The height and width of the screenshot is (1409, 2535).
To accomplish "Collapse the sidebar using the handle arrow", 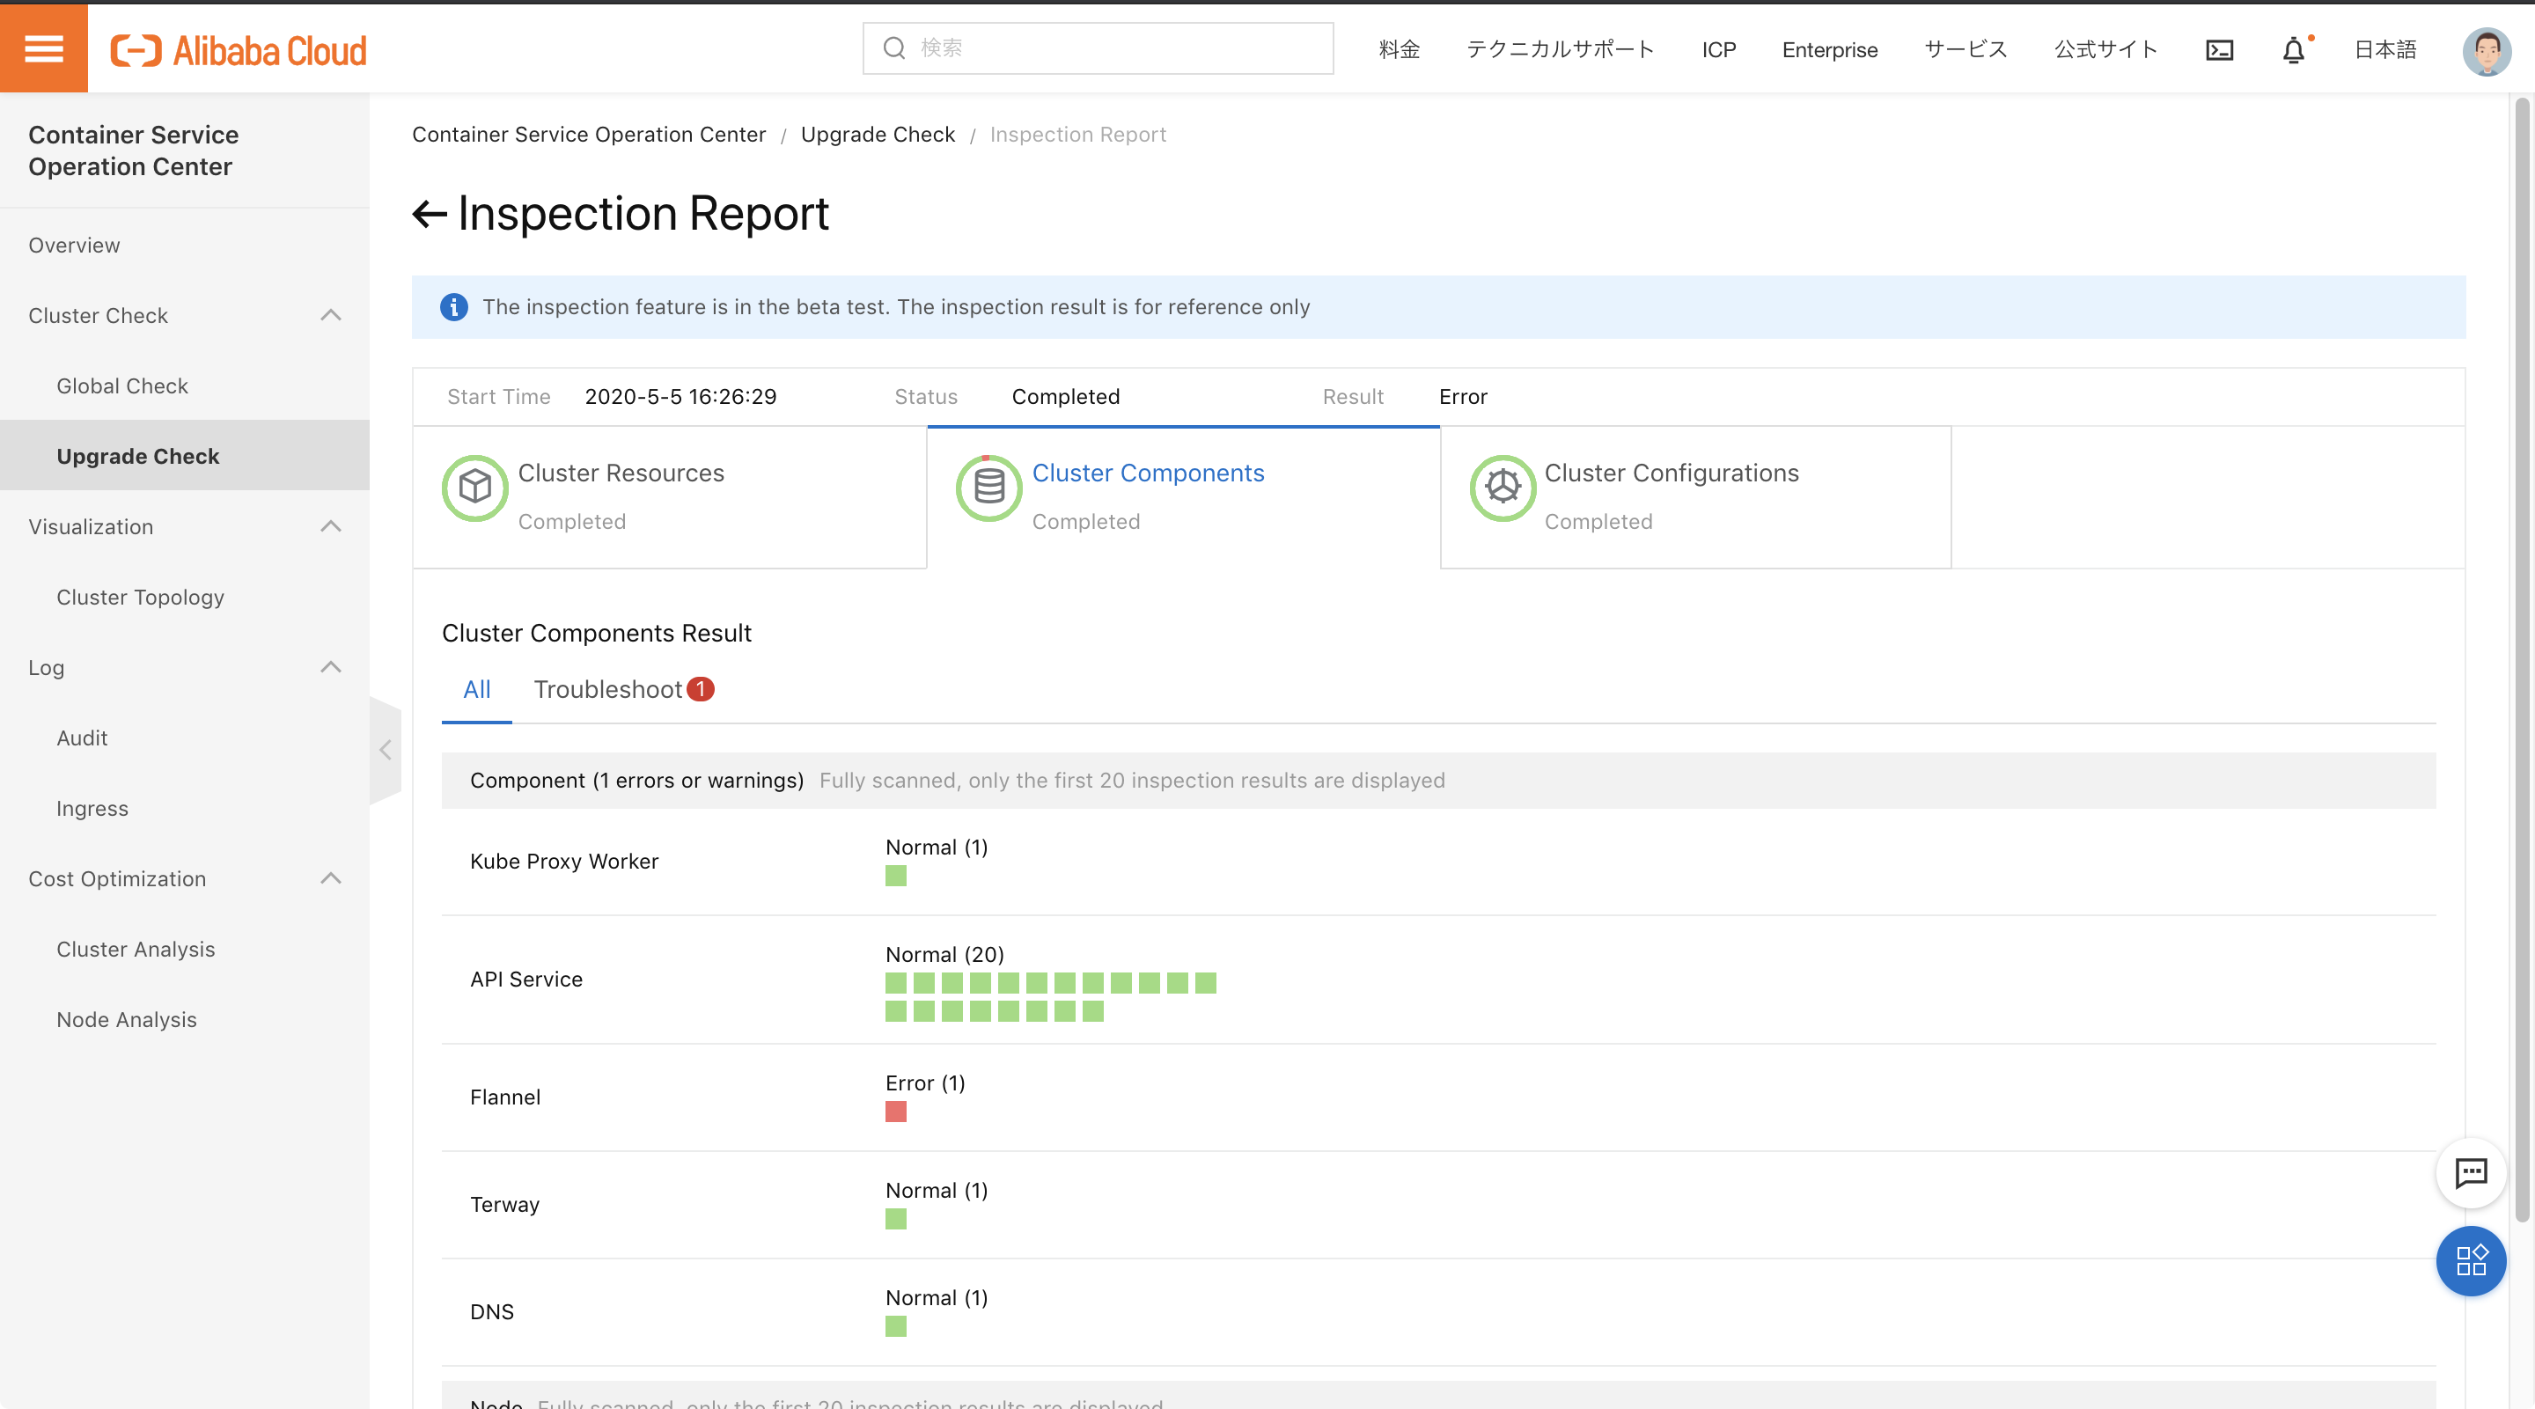I will point(385,750).
